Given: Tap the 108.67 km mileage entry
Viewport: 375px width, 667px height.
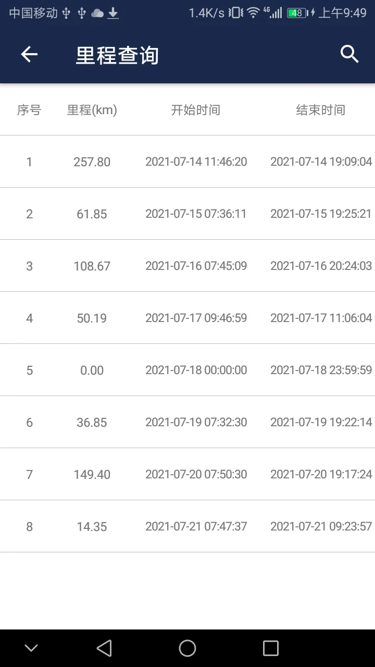Looking at the screenshot, I should click(92, 266).
